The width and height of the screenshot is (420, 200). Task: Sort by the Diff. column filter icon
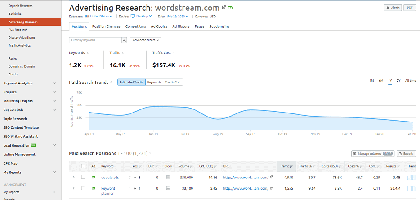156,166
